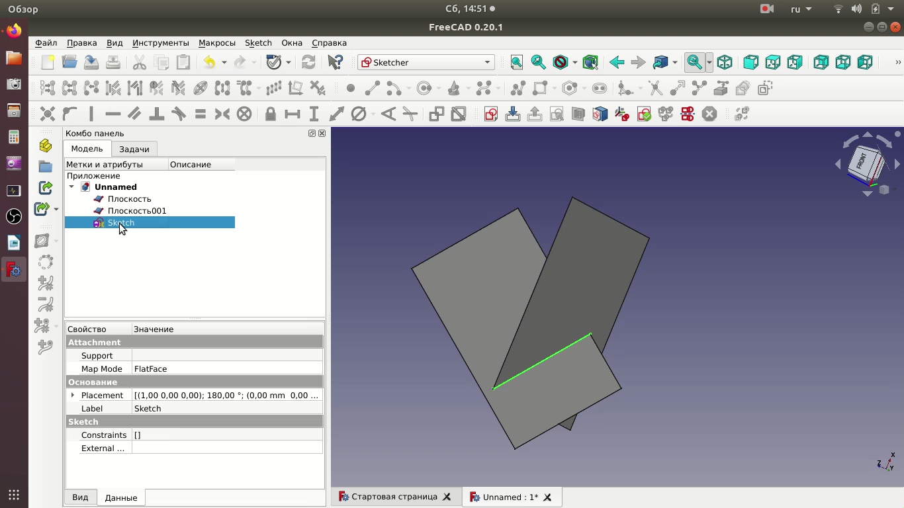The image size is (904, 508).
Task: Click the What's This help cursor icon
Action: pos(335,62)
